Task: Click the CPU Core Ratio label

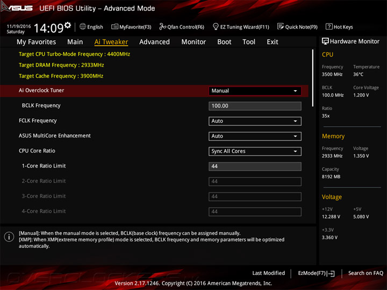Action: click(x=37, y=151)
